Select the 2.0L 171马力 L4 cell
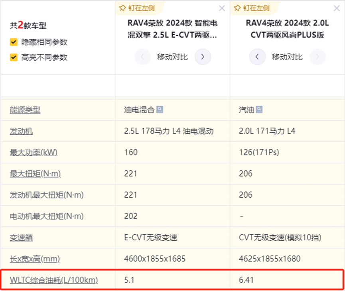 (267, 131)
